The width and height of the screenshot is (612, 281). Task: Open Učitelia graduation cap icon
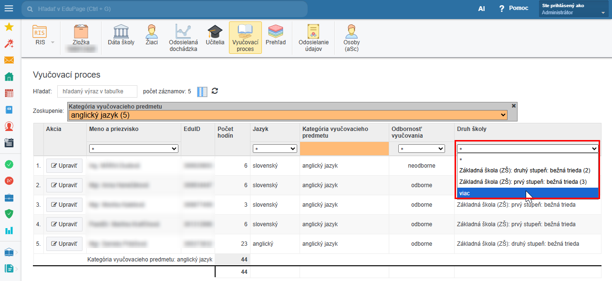(x=215, y=35)
